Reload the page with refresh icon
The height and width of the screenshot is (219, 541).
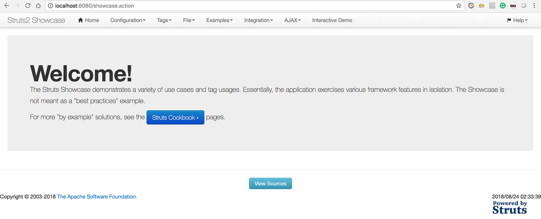coord(27,6)
